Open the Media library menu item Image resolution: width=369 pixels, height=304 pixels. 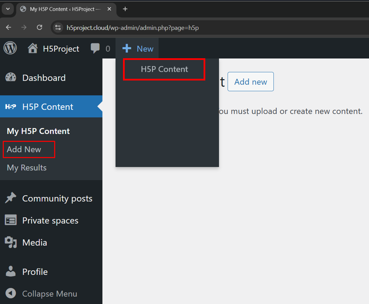point(51,242)
